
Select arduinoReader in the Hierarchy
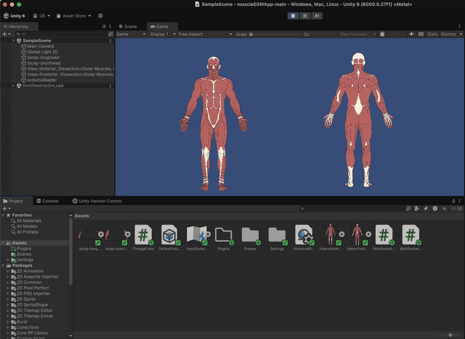[42, 80]
